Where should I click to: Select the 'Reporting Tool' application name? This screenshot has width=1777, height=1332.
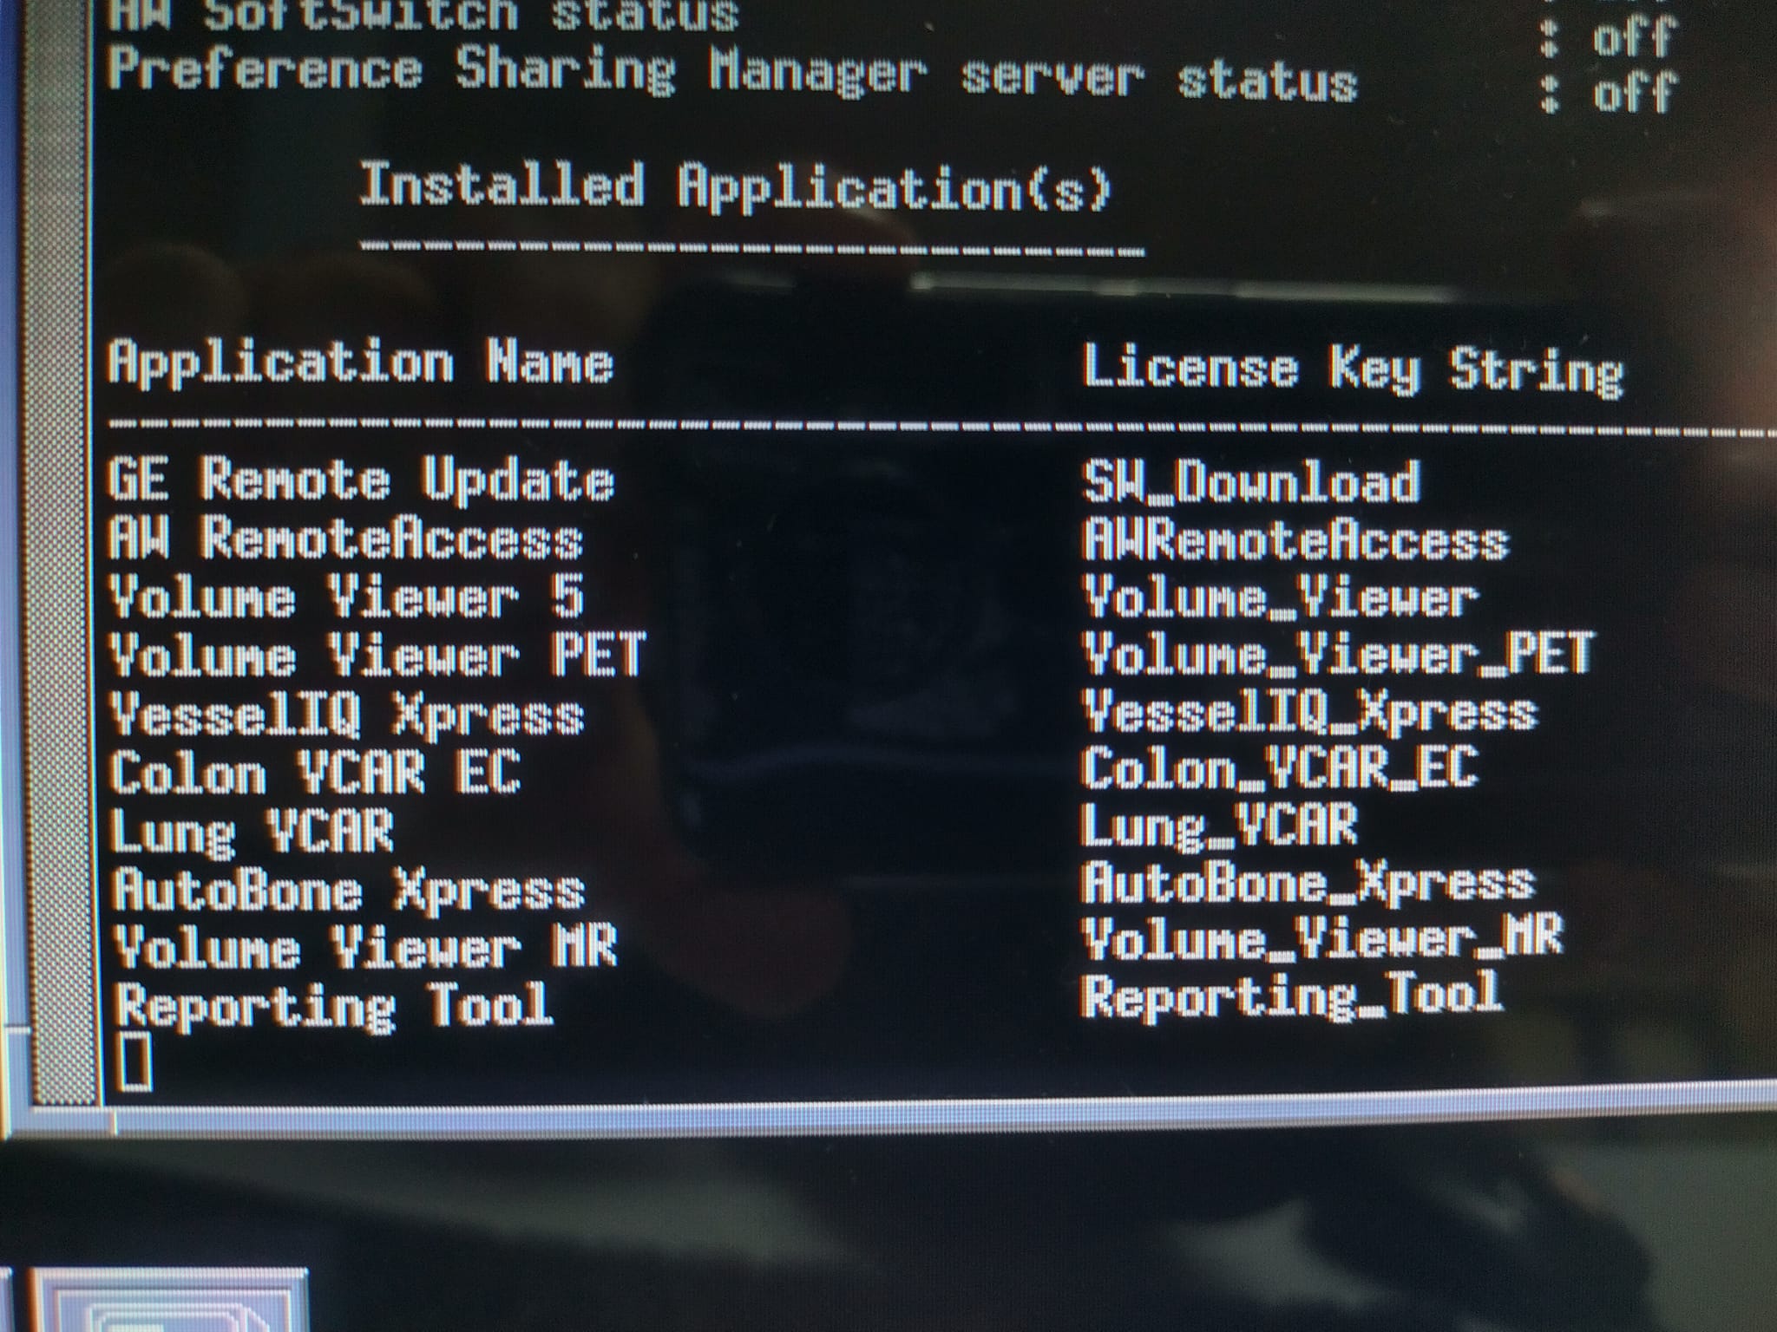click(333, 1005)
